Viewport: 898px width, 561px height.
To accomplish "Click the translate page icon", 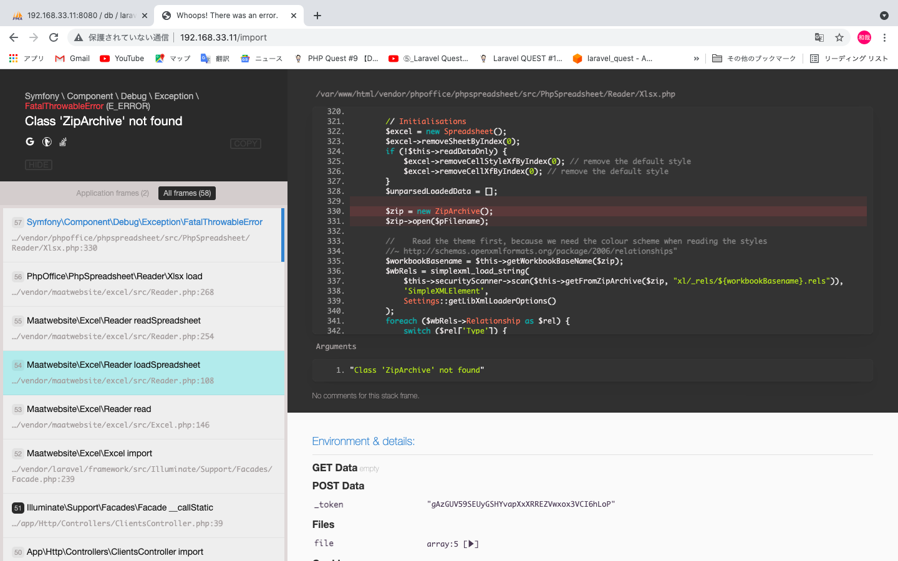I will (819, 37).
